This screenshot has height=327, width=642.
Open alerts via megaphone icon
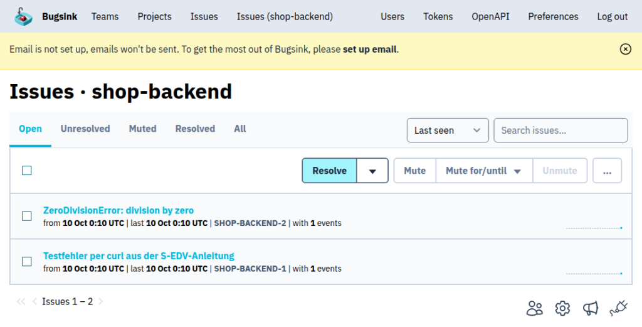click(591, 309)
